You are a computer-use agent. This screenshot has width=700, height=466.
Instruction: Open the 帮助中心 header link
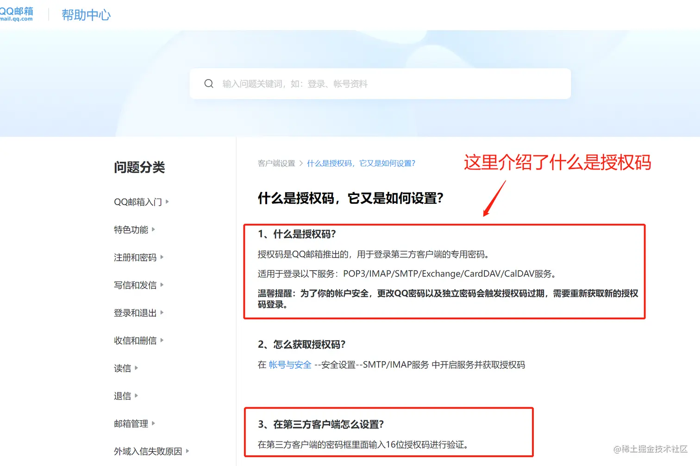86,15
